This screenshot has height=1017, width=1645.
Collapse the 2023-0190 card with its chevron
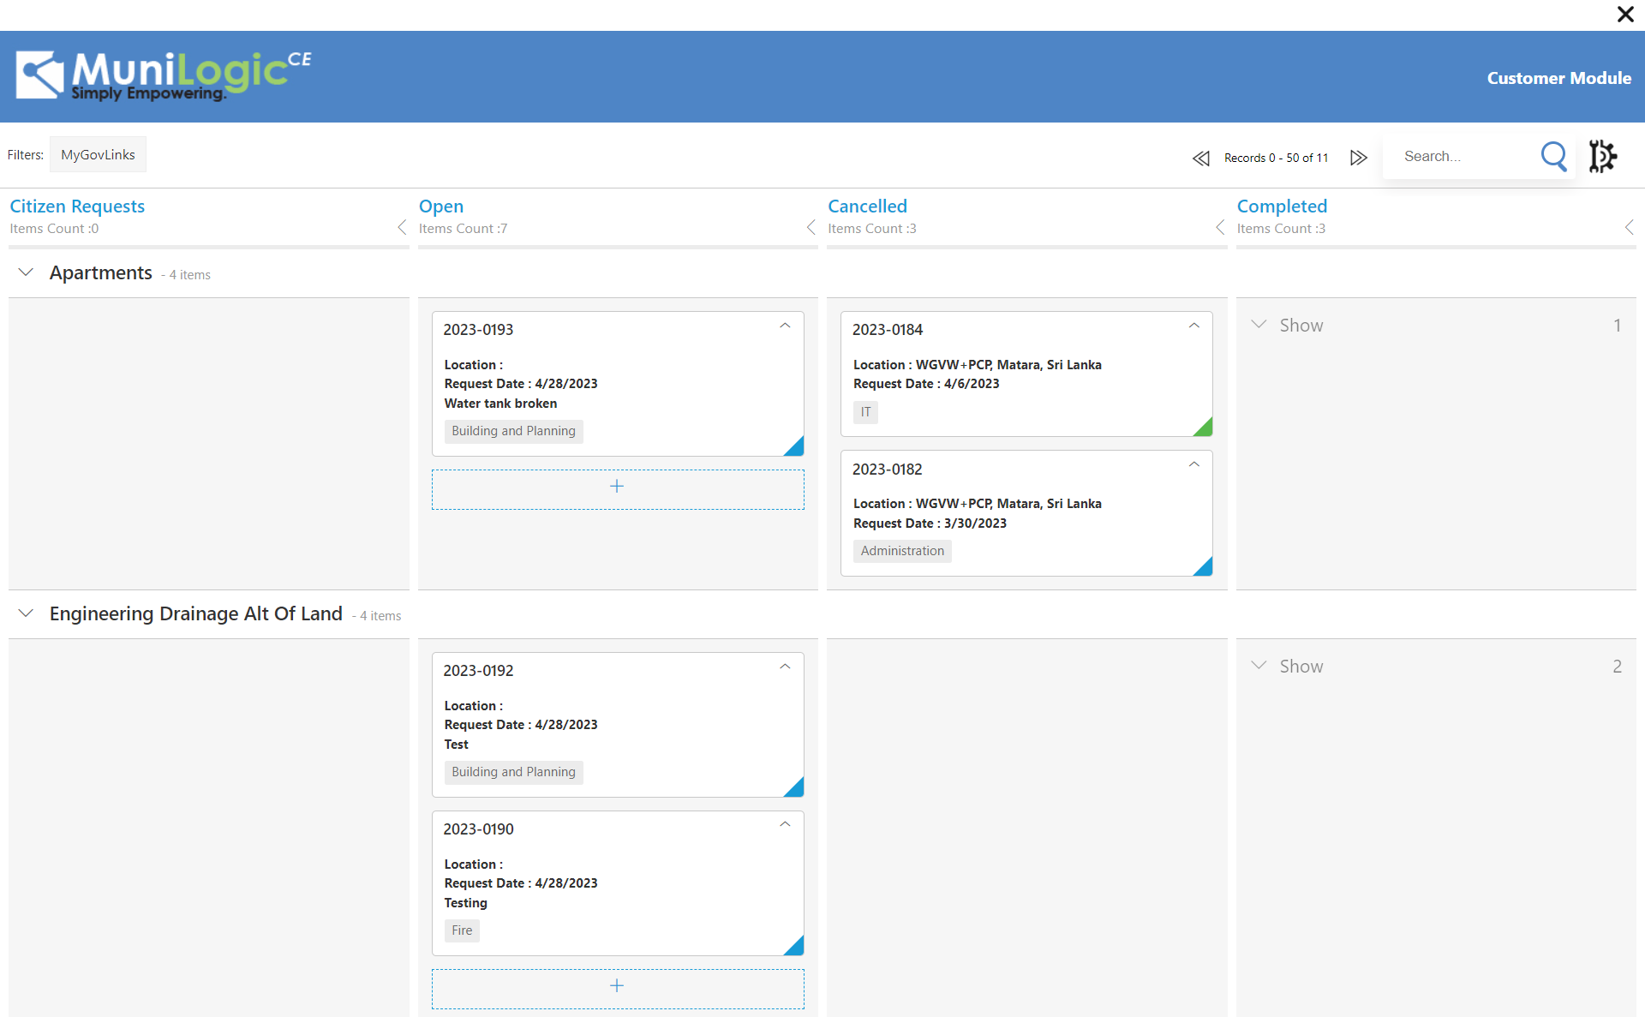[x=785, y=823]
